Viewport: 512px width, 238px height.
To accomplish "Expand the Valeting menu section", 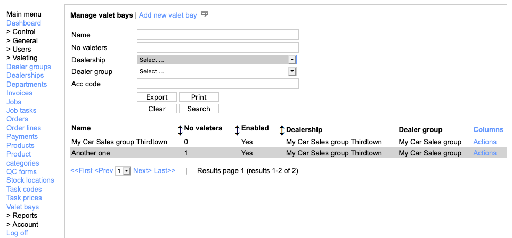I will 22,58.
